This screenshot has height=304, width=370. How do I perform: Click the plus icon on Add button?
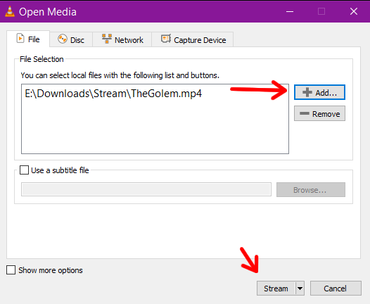pos(307,92)
